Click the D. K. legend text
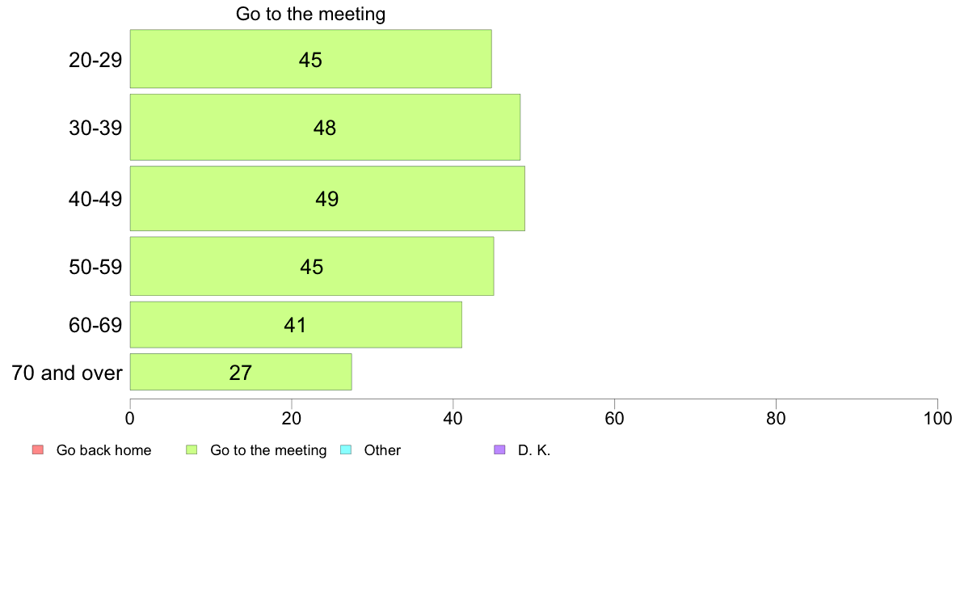Viewport: 960px width, 595px height. (x=534, y=450)
